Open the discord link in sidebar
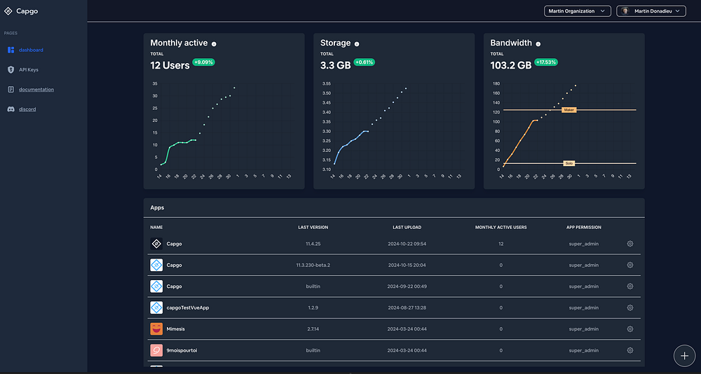This screenshot has height=374, width=701. [x=27, y=109]
